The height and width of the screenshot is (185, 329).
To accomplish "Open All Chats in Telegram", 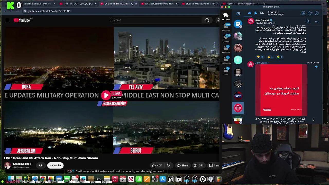I will 226,17.
